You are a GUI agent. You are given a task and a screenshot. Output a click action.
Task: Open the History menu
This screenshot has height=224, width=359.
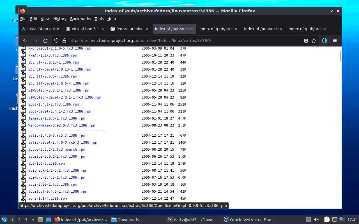pyautogui.click(x=60, y=19)
